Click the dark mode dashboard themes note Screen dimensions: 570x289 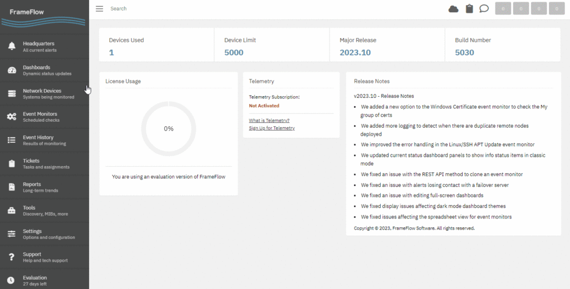coord(433,206)
